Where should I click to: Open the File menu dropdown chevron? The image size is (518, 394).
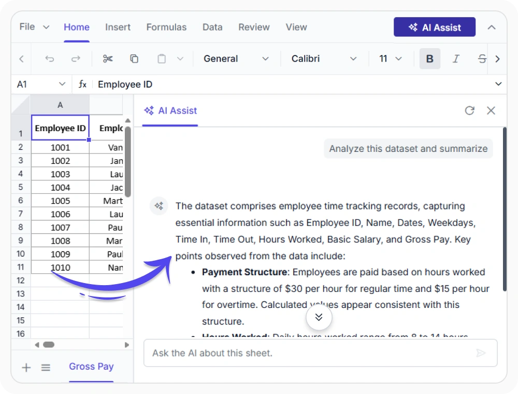[46, 27]
